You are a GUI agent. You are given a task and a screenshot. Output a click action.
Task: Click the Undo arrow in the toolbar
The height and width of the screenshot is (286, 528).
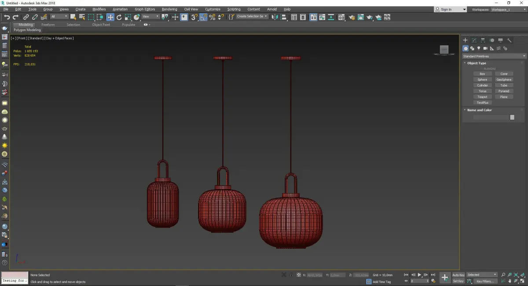pos(7,17)
